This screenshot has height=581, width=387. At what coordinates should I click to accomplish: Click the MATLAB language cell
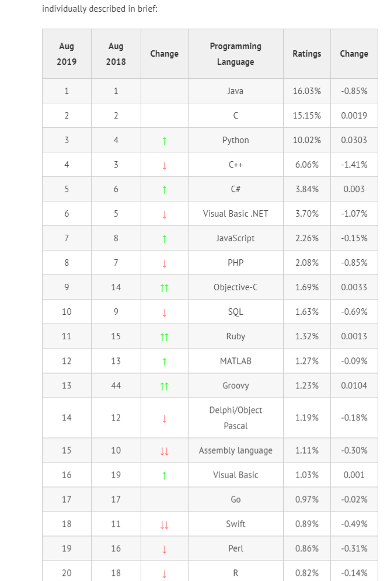click(x=236, y=361)
